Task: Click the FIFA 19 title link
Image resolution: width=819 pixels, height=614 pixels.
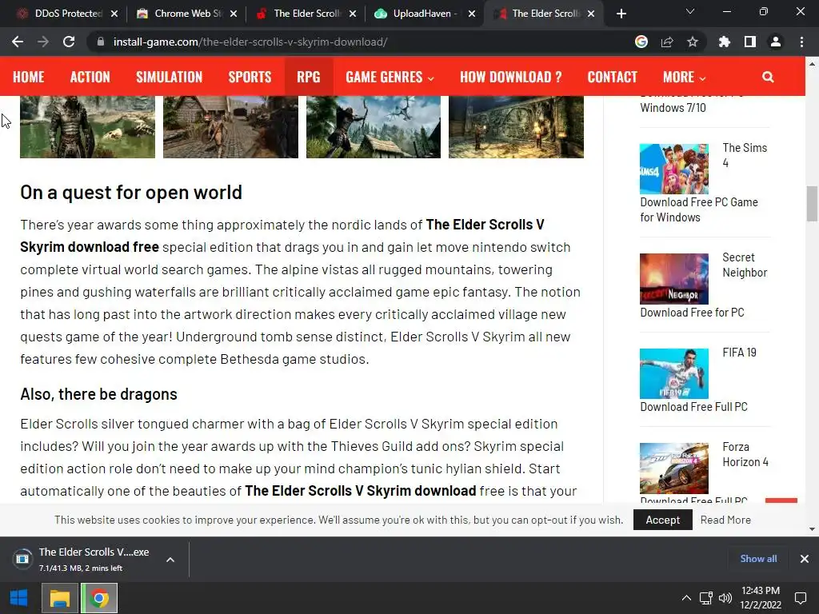Action: tap(739, 353)
